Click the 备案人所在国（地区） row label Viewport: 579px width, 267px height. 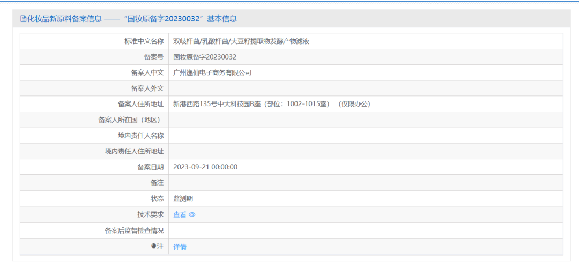point(130,120)
